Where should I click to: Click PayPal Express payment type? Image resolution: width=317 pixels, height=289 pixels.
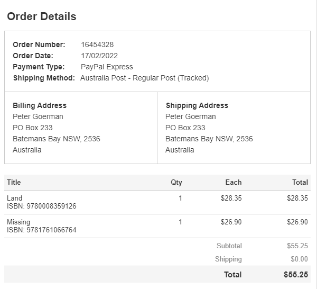point(107,67)
